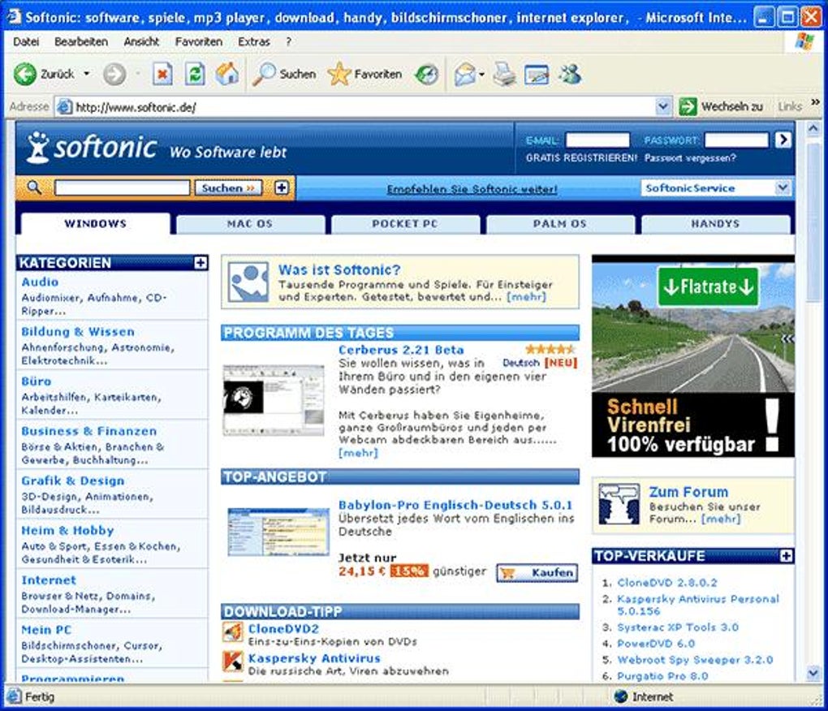The height and width of the screenshot is (711, 828).
Task: Select the WINDOWS tab
Action: (95, 224)
